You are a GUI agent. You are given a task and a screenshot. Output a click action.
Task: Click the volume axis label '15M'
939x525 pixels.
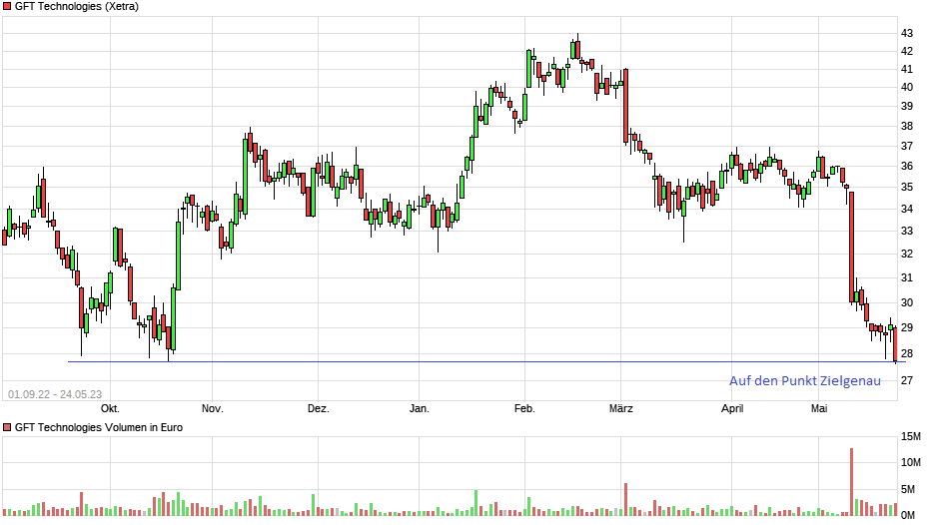point(911,437)
